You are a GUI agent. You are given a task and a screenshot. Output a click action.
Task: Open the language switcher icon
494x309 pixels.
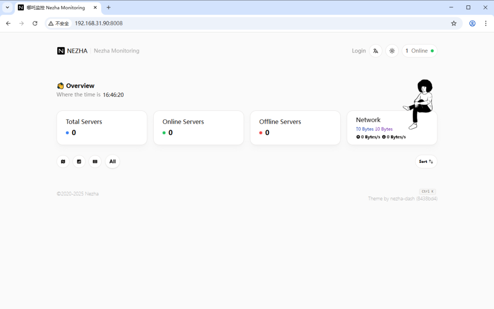376,51
